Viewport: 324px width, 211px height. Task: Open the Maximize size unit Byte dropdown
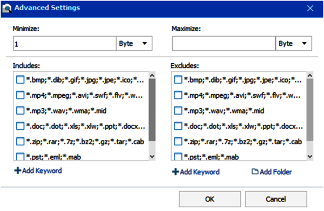(x=294, y=44)
